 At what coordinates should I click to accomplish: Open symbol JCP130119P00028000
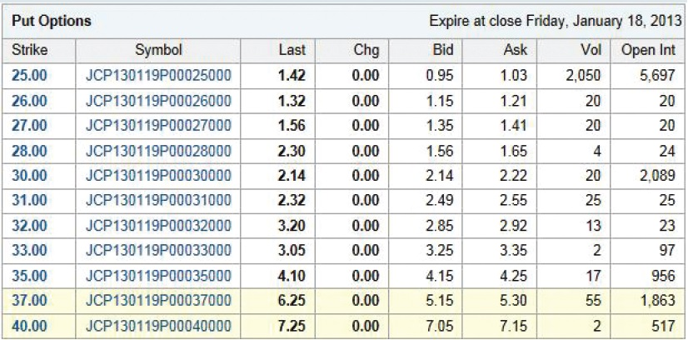tap(158, 151)
